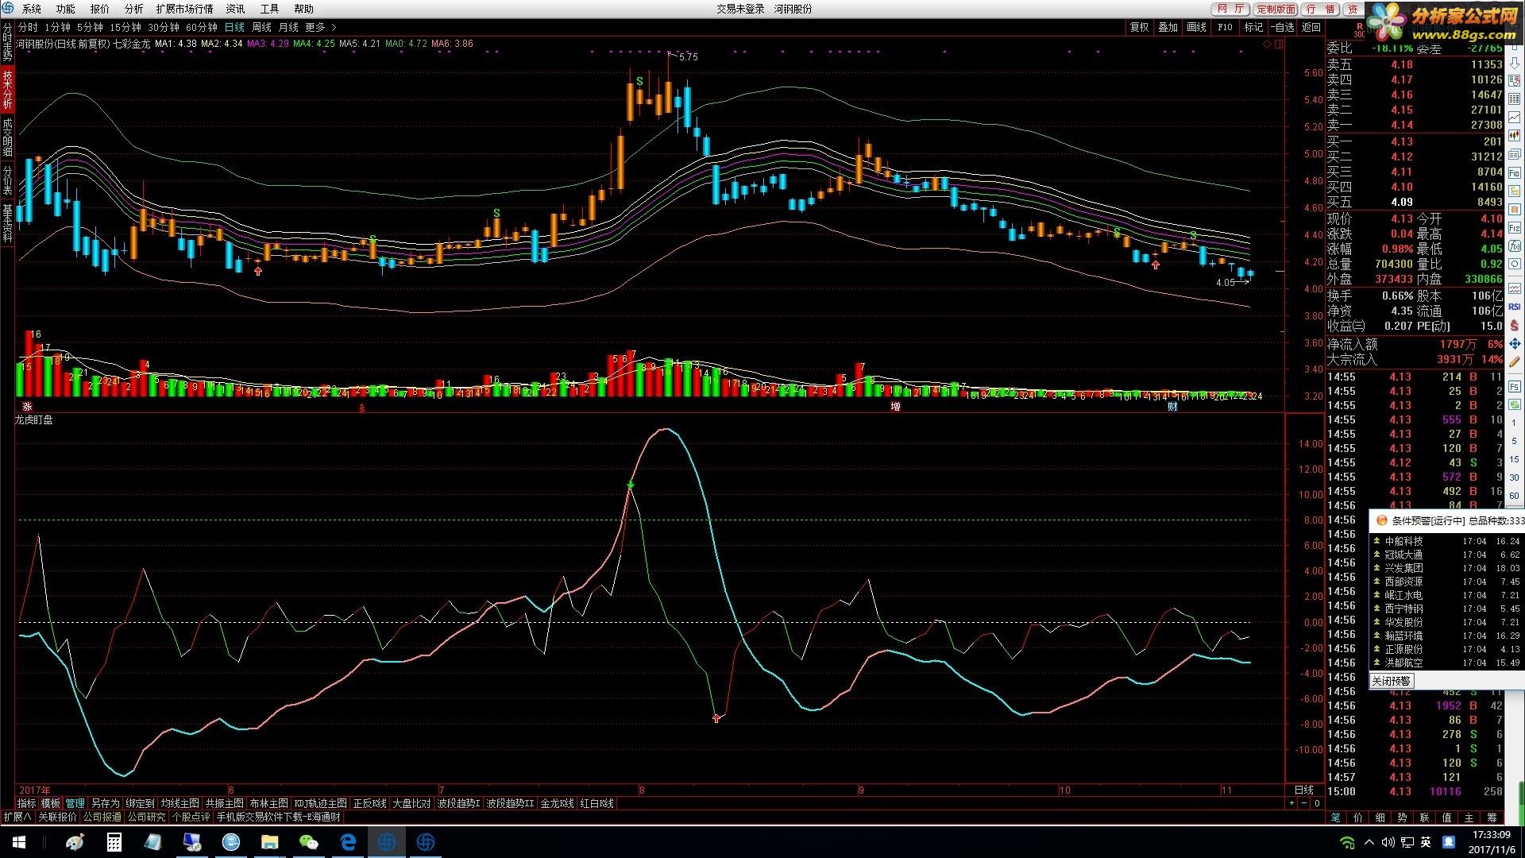Select the 红白K线 indicator tab
The width and height of the screenshot is (1525, 858).
[x=596, y=803]
